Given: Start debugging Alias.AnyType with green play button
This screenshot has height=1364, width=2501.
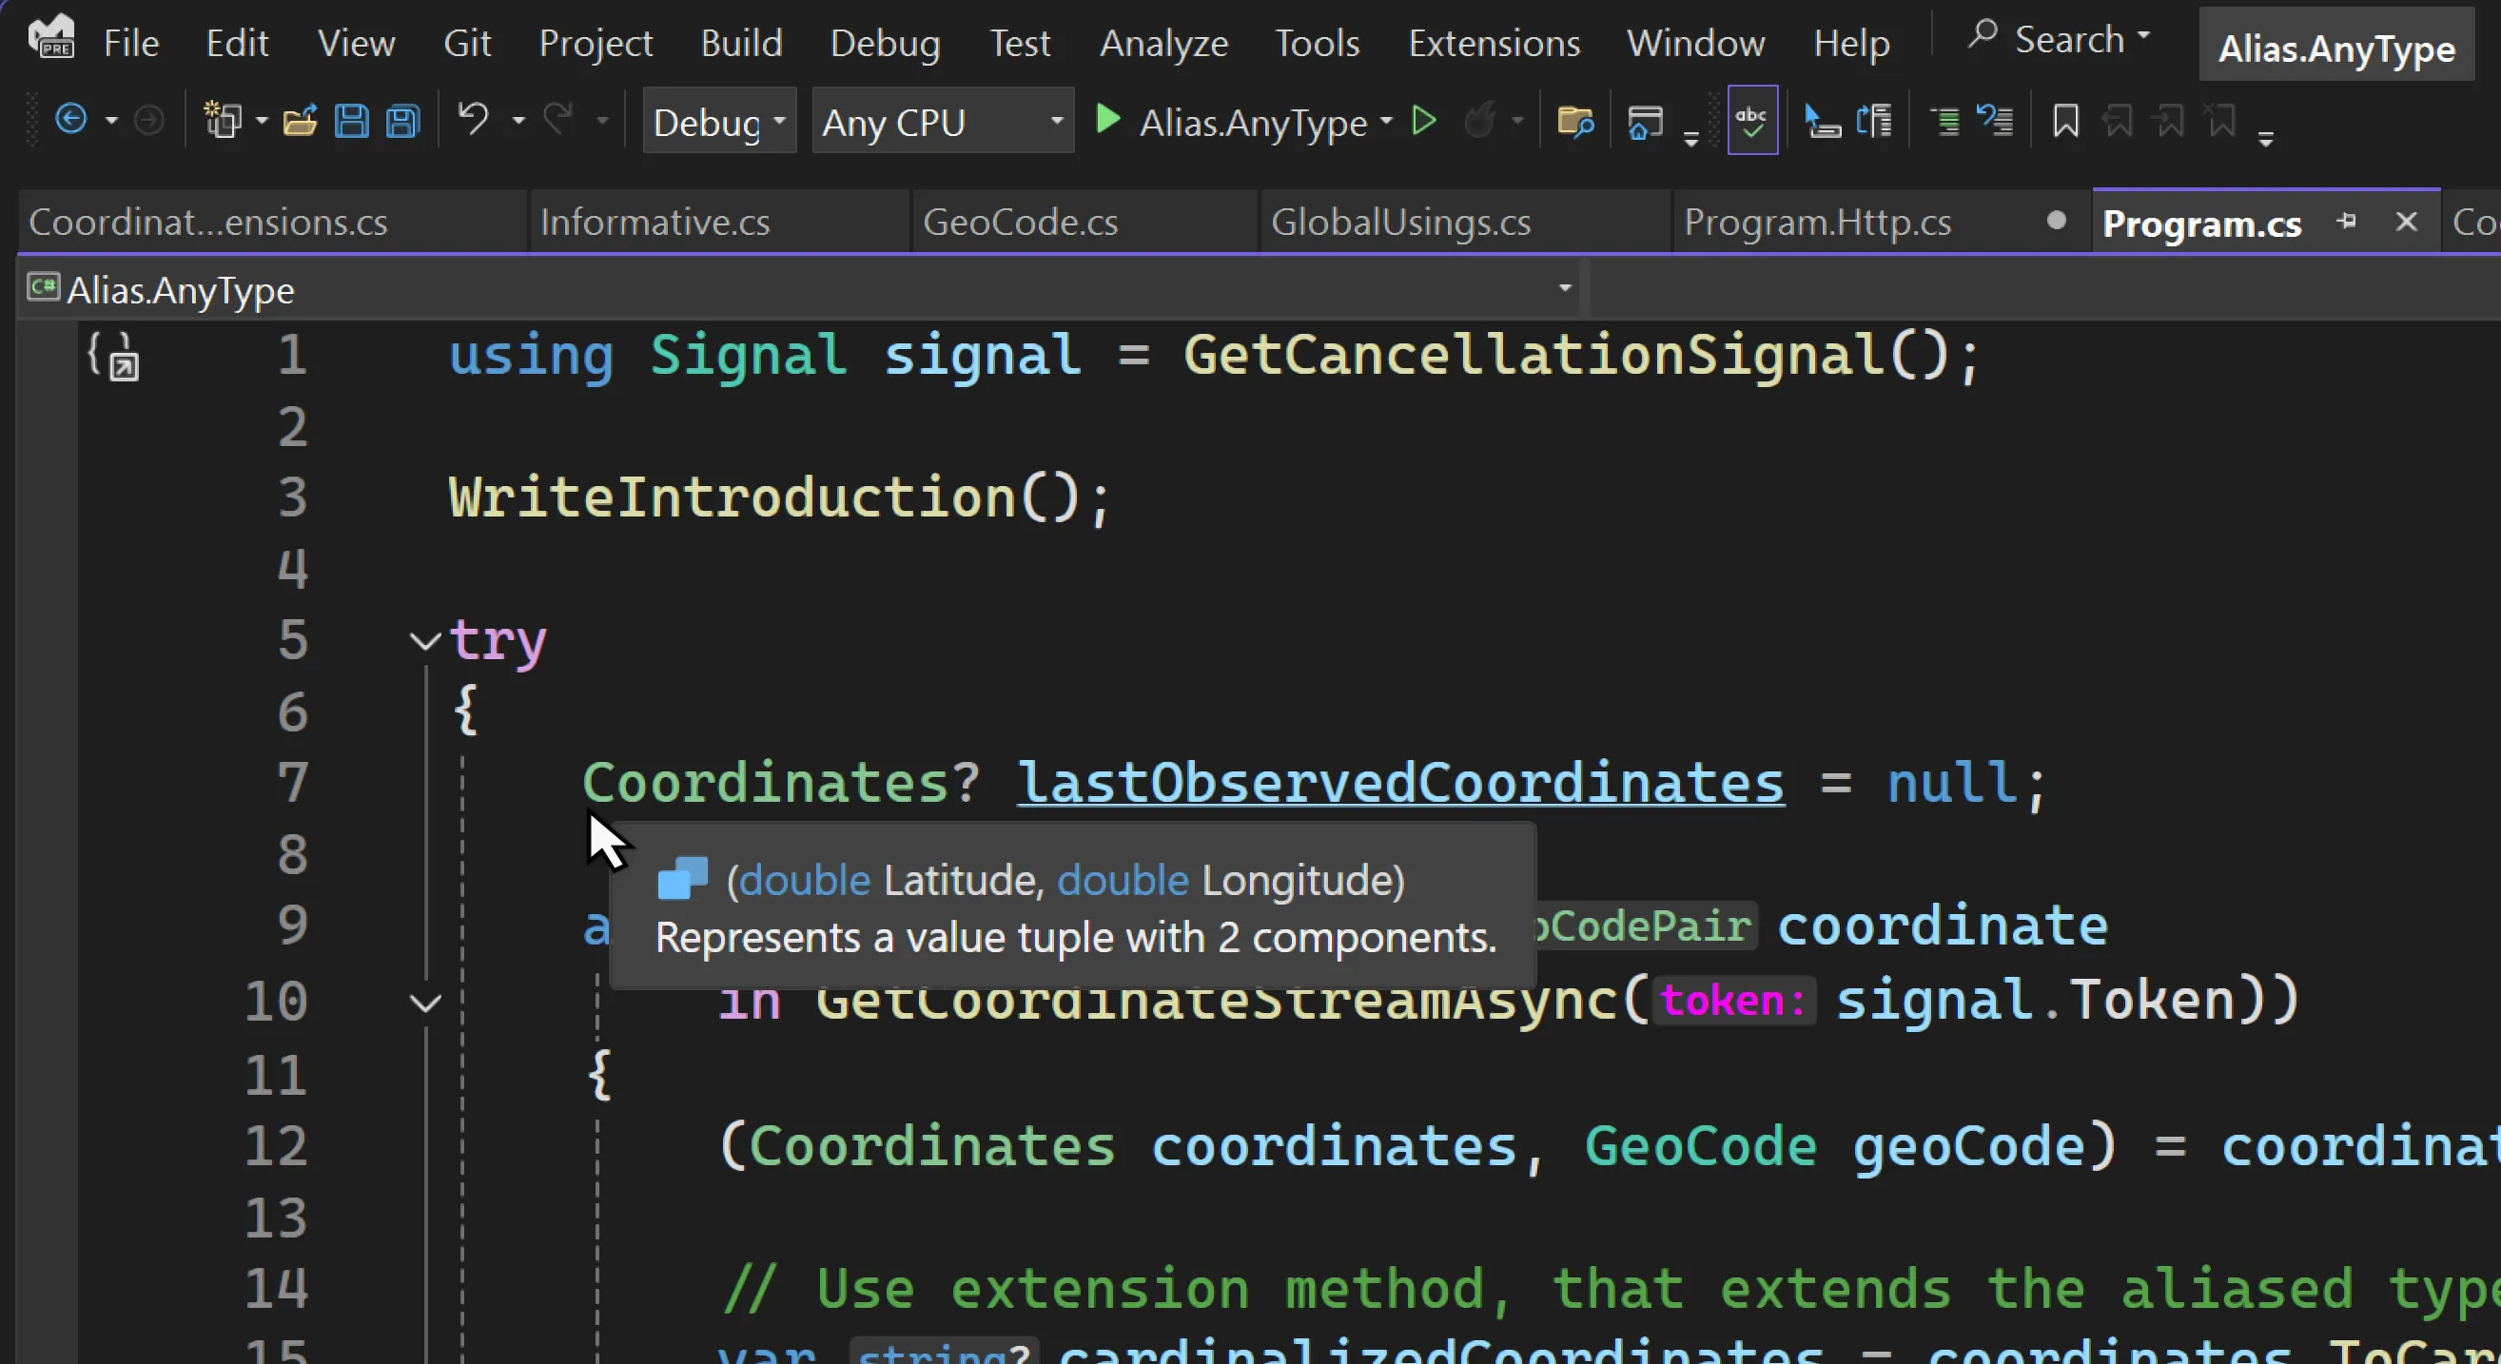Looking at the screenshot, I should click(1106, 121).
